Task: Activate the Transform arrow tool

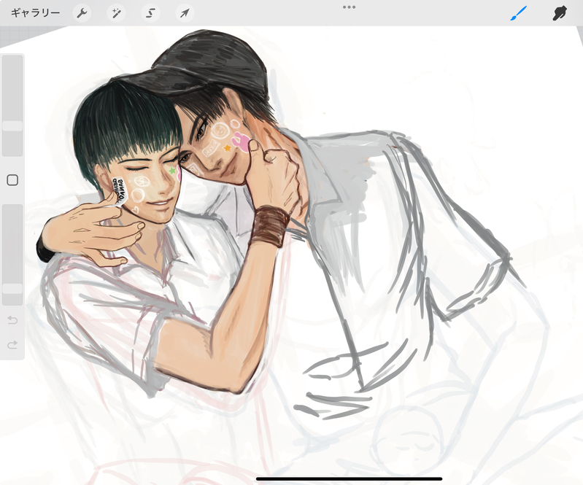Action: click(185, 13)
